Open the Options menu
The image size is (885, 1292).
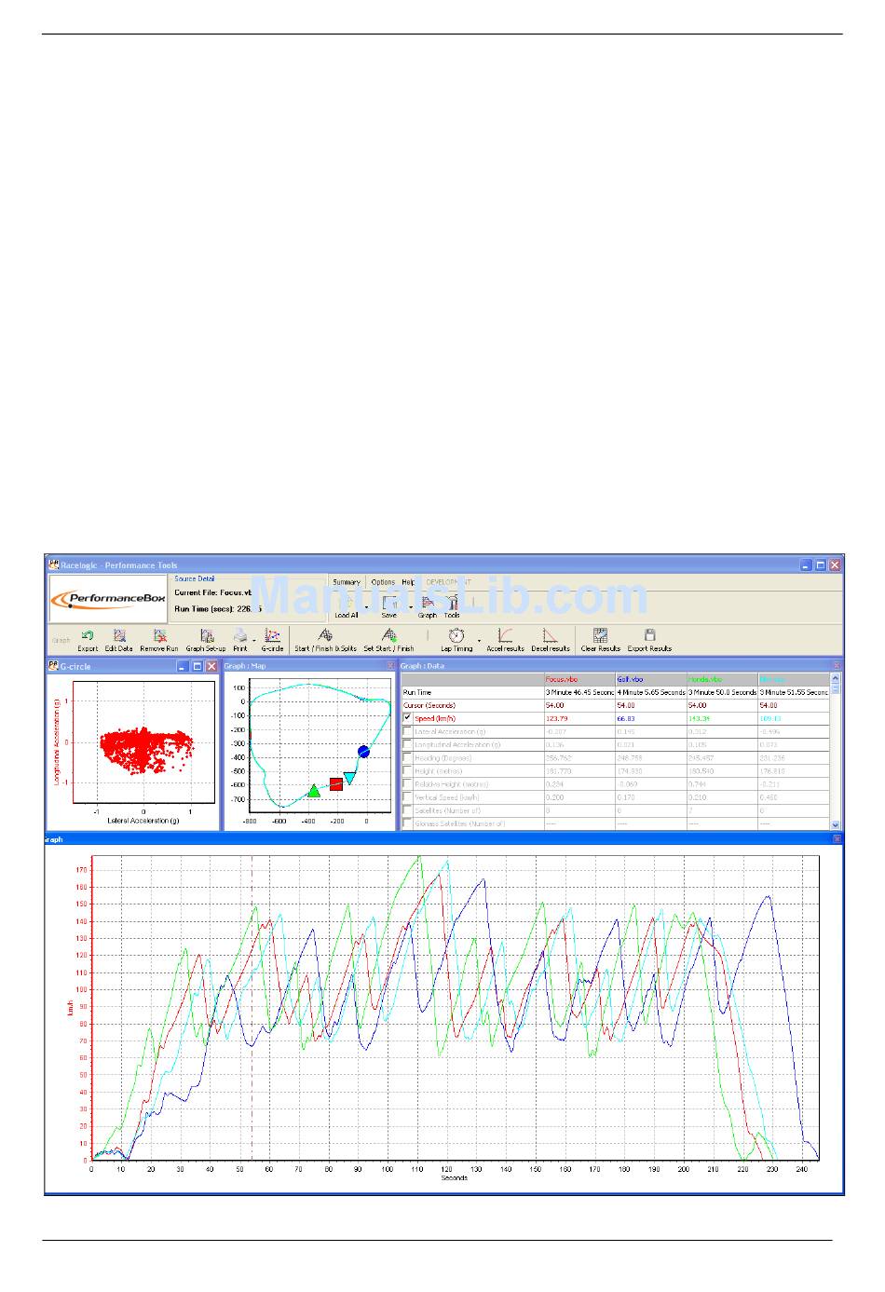click(383, 582)
